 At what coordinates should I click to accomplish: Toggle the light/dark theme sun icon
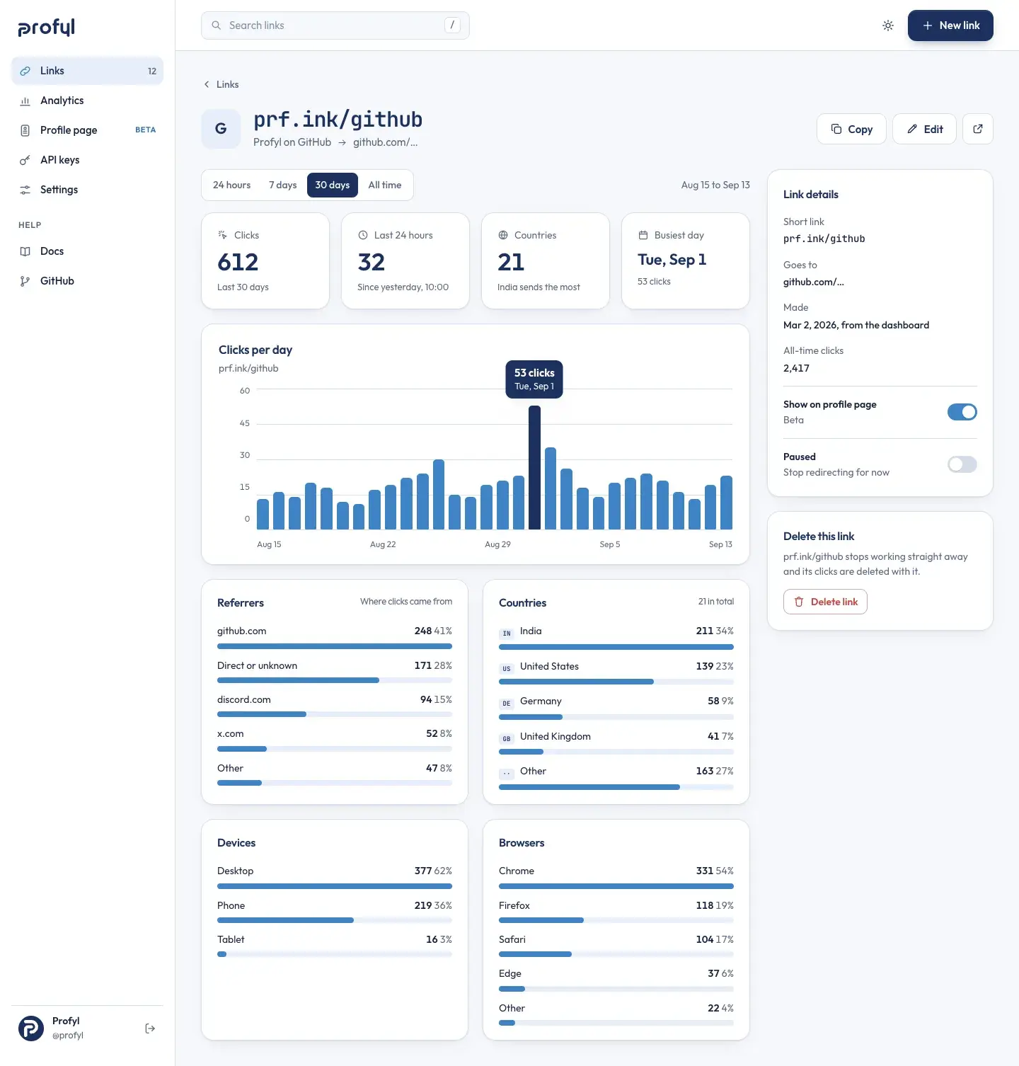(x=888, y=25)
